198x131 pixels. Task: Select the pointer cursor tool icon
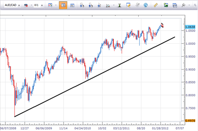pyautogui.click(x=99, y=5)
